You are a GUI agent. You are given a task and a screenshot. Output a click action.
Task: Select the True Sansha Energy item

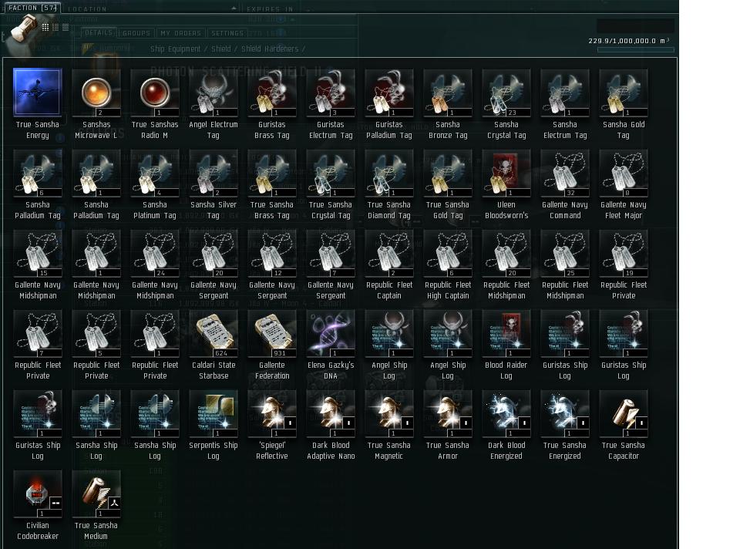(x=37, y=93)
